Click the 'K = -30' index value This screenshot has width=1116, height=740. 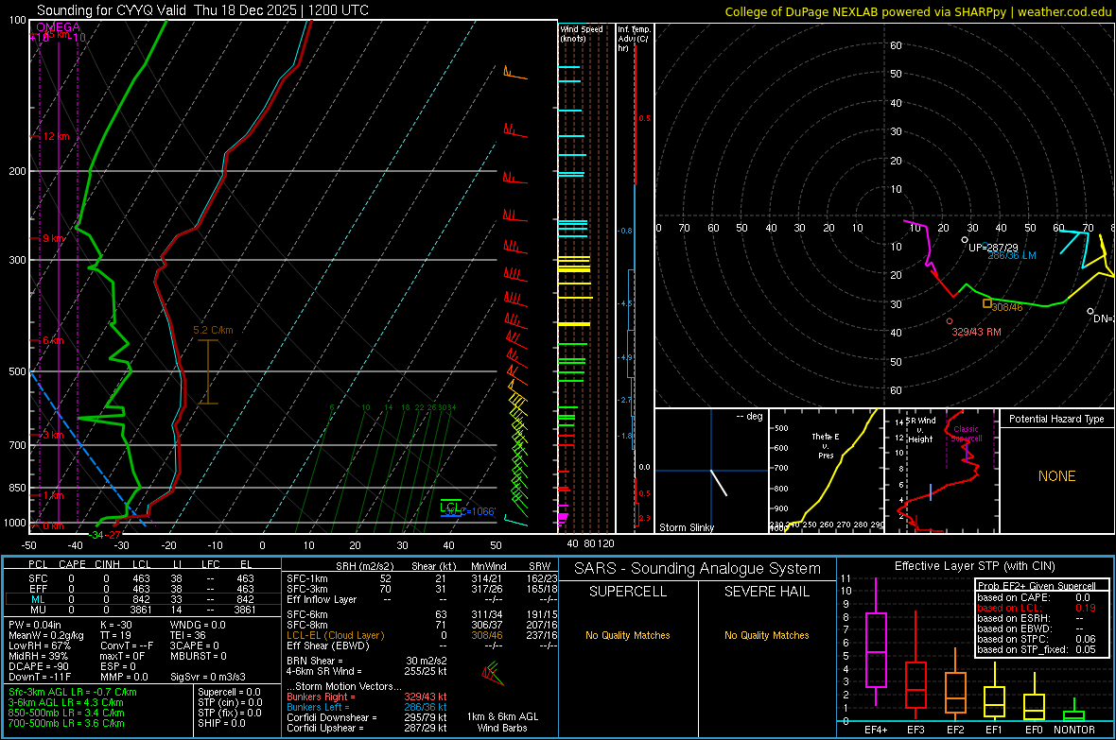(116, 625)
